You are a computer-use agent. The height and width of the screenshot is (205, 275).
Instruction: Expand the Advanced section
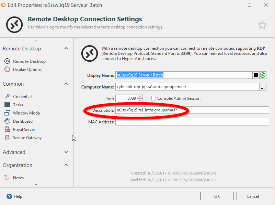[66, 152]
